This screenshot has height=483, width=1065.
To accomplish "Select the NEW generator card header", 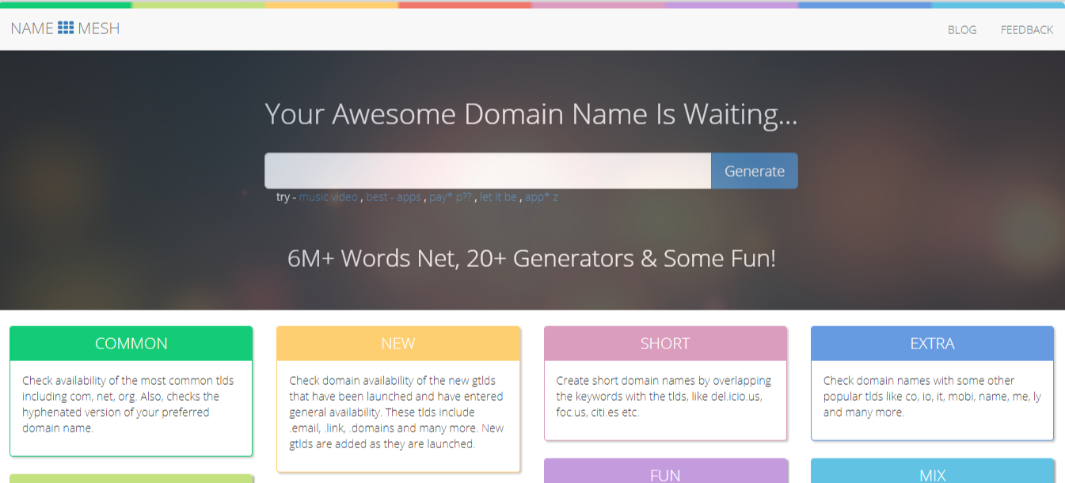I will pos(398,344).
